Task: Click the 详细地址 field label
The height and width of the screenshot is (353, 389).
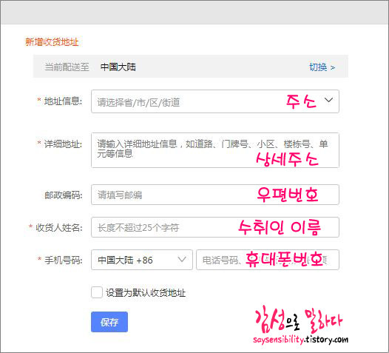Action: [x=63, y=144]
